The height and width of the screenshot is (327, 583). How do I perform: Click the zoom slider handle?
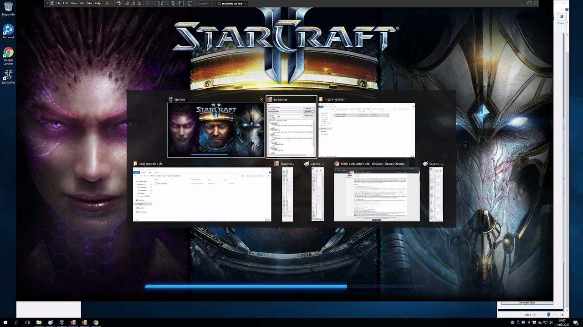pos(548,315)
